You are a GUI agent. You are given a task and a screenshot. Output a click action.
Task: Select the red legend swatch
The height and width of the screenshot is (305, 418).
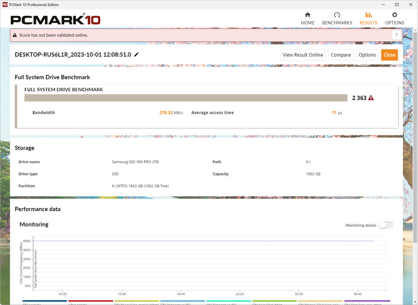coord(91,301)
